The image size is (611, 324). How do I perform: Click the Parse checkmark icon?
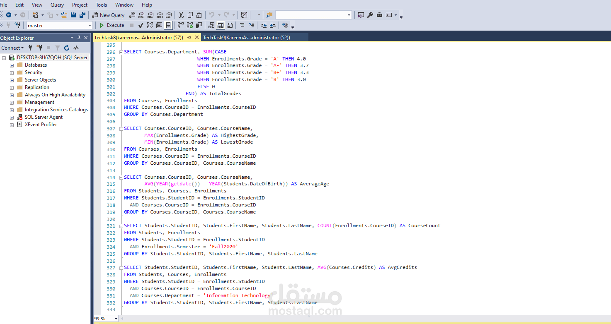click(141, 25)
